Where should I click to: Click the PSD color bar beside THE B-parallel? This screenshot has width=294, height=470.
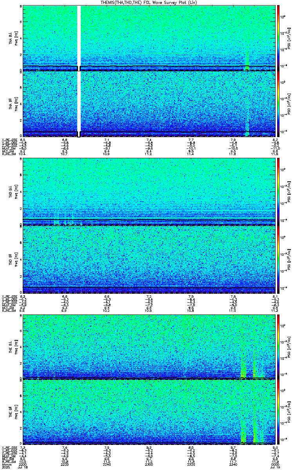click(278, 411)
